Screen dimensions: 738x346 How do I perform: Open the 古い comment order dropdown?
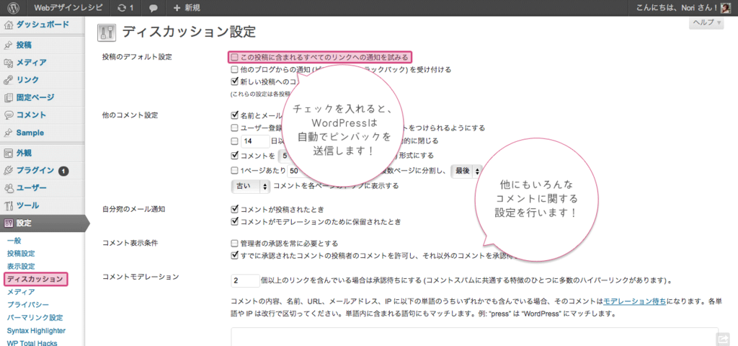(250, 186)
